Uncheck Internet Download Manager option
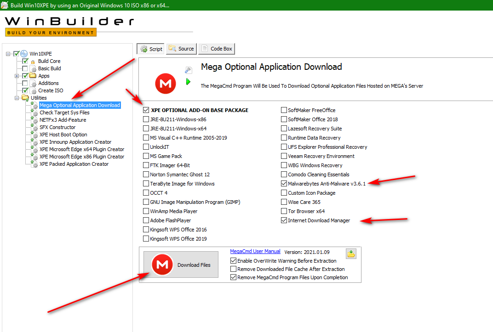493x332 pixels. [x=284, y=220]
